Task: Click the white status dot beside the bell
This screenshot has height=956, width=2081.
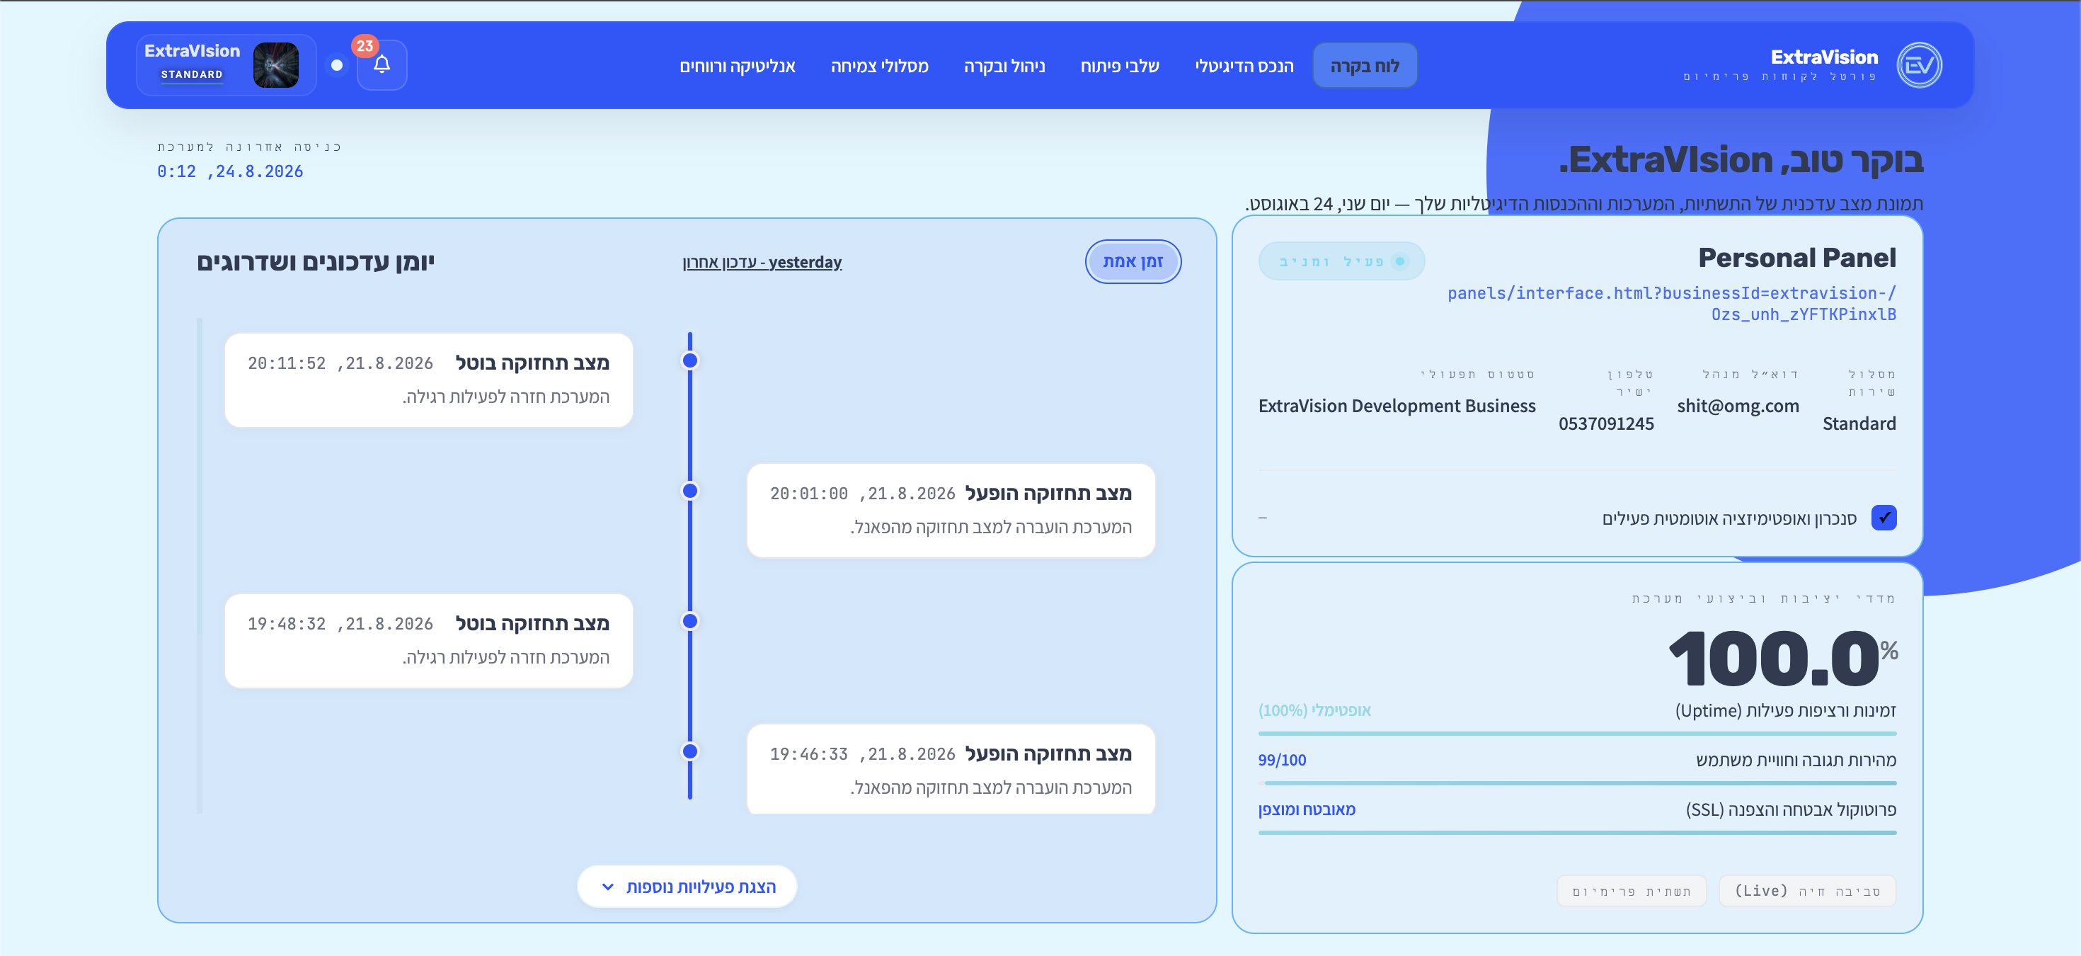Action: (x=337, y=64)
